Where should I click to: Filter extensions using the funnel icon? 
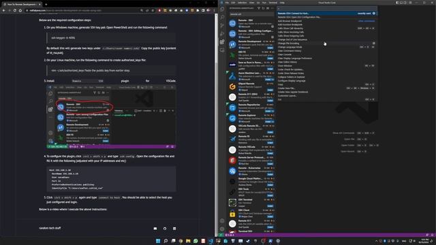pos(259,8)
